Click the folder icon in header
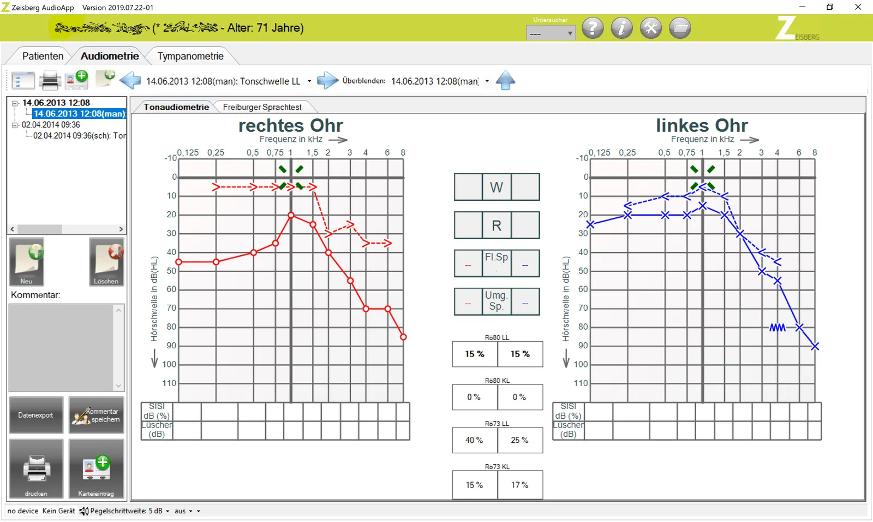The image size is (873, 522). [x=680, y=28]
